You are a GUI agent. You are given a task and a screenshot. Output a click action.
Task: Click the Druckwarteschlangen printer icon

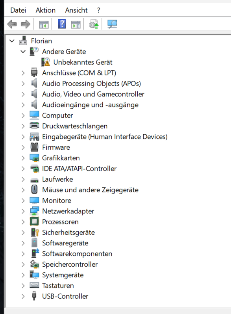coord(34,126)
